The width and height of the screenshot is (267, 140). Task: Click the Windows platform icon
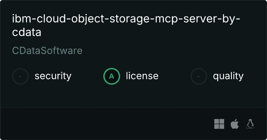tap(219, 124)
